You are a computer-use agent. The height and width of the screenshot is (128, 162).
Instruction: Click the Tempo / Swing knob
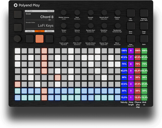click(64, 26)
